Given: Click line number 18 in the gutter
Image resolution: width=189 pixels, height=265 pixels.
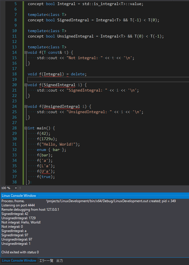Looking at the screenshot, I should click(14, 74).
